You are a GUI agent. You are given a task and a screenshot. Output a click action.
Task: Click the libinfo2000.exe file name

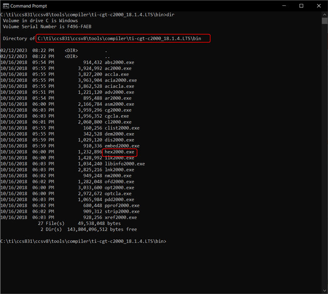(x=125, y=164)
